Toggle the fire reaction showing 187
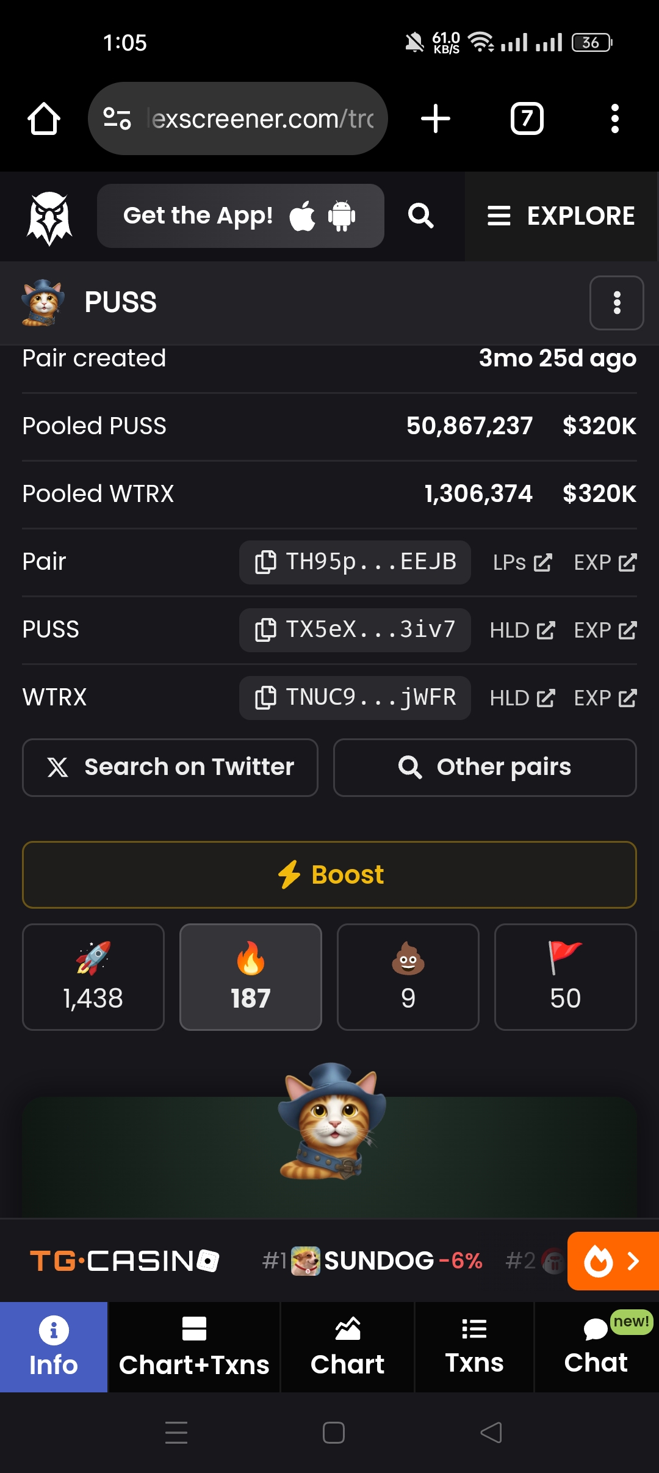Screen dimensions: 659x1473 pos(251,977)
